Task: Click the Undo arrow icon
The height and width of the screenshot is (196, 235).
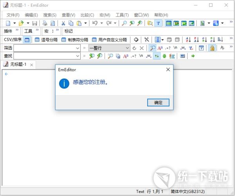Action: [95, 23]
